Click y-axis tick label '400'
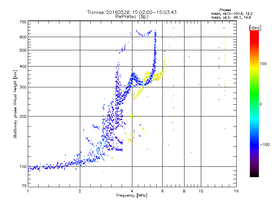This screenshot has height=208, width=278. (x=23, y=67)
